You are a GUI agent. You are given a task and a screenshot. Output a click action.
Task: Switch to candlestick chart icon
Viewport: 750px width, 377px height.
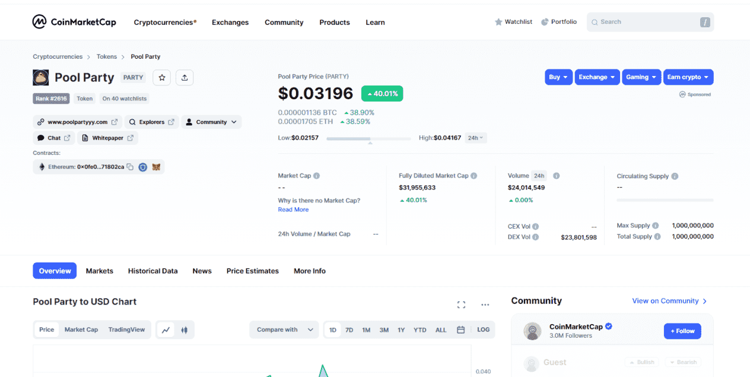(184, 330)
